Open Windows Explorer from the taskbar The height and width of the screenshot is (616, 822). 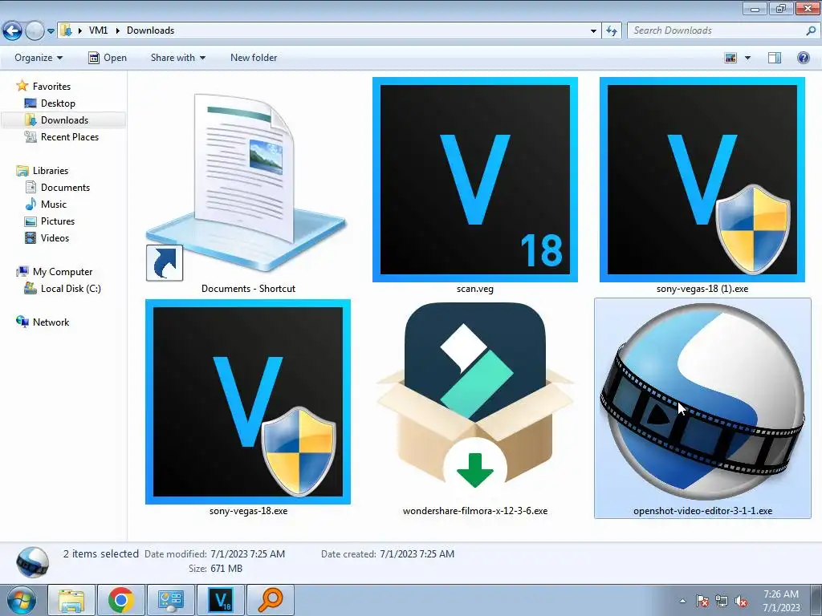click(71, 600)
